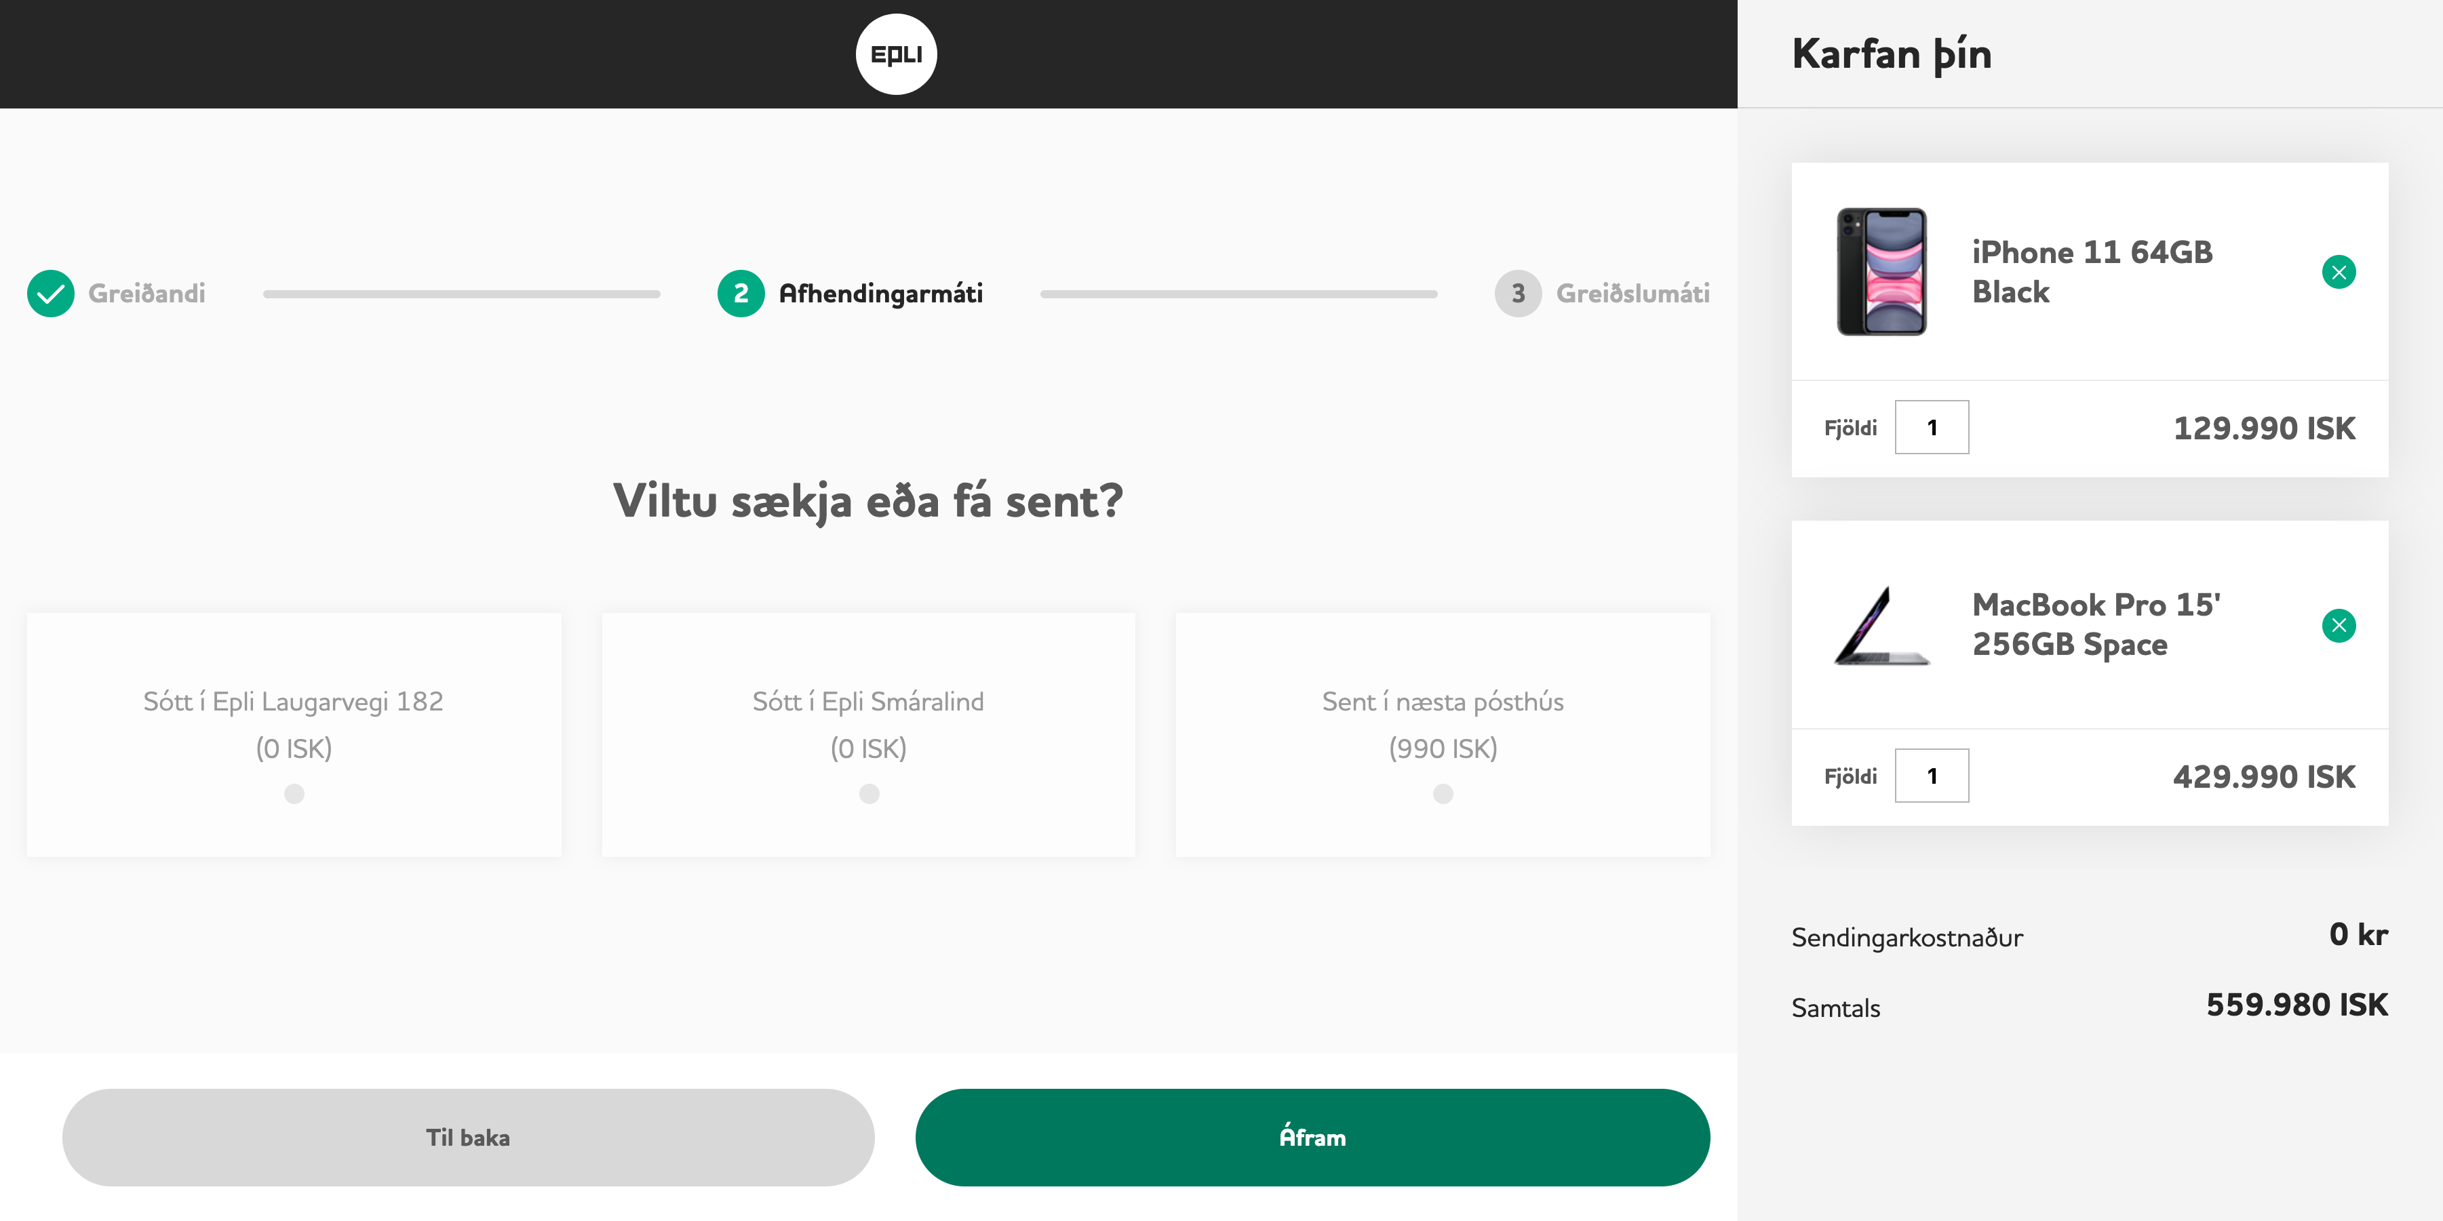Open the Greiðslumáti step

[1632, 294]
